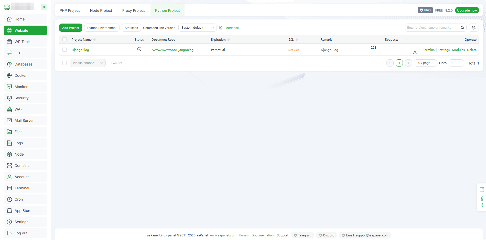The image size is (486, 240).
Task: Click the Goto page number field
Action: tap(456, 63)
